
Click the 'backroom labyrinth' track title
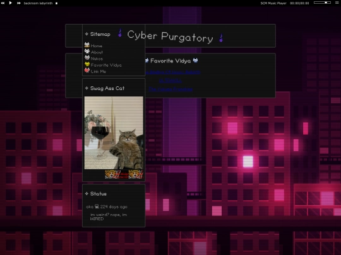point(38,3)
